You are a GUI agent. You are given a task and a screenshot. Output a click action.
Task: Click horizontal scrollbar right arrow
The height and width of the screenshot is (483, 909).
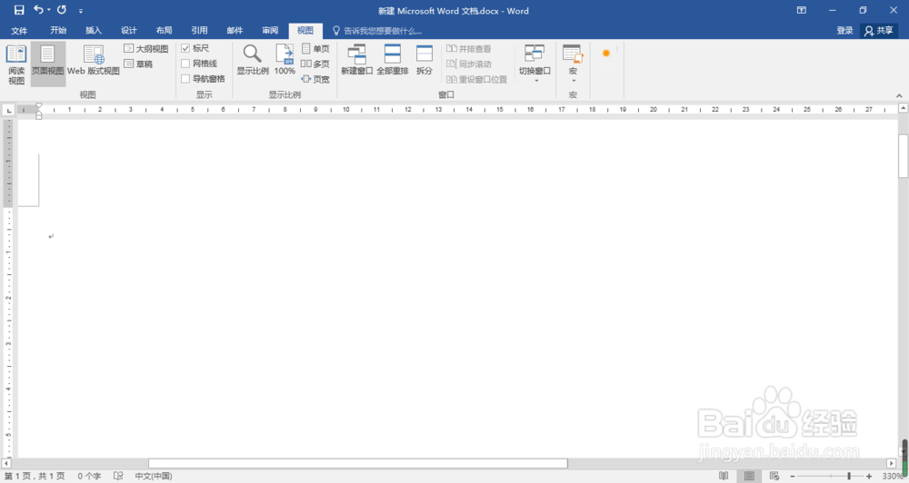tap(892, 463)
